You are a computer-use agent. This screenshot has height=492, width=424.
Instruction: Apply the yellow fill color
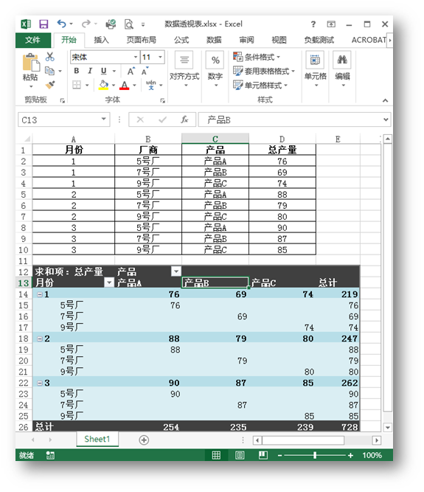[103, 85]
